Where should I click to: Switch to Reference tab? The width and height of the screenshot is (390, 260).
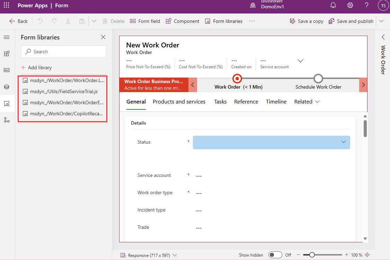point(246,102)
